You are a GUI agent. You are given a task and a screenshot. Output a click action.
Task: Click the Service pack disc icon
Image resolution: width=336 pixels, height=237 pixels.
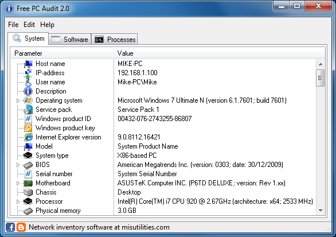coord(28,110)
